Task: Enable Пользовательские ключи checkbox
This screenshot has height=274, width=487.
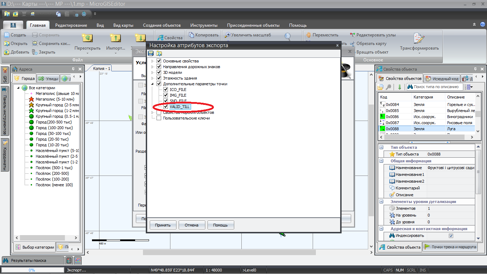Action: [159, 118]
